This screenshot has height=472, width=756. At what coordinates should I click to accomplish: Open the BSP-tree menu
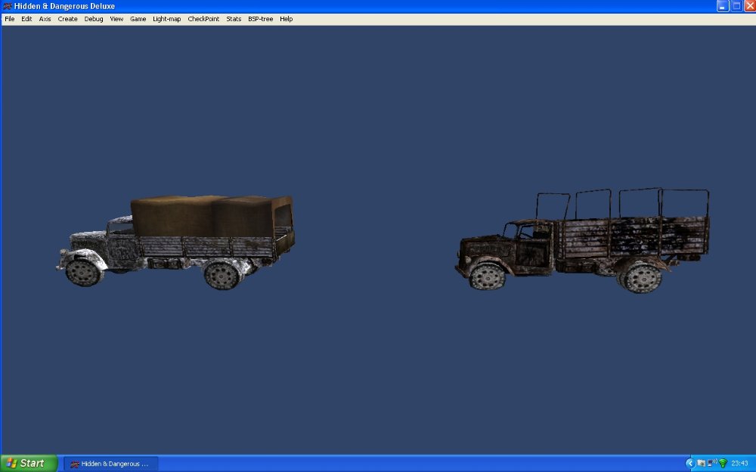pyautogui.click(x=260, y=19)
